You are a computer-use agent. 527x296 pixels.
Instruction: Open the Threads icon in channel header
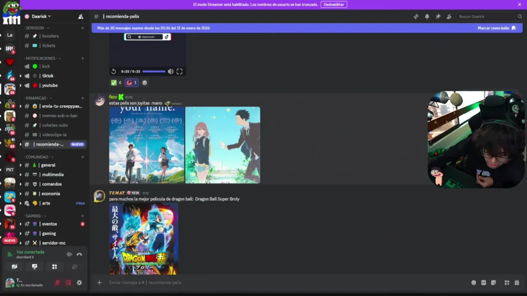[x=416, y=16]
